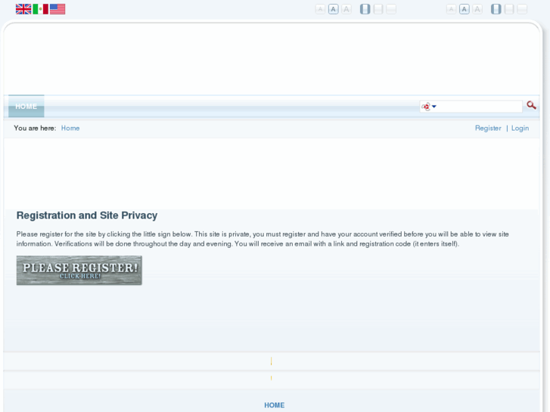Click the footer HOME link
This screenshot has width=550, height=412.
point(275,405)
